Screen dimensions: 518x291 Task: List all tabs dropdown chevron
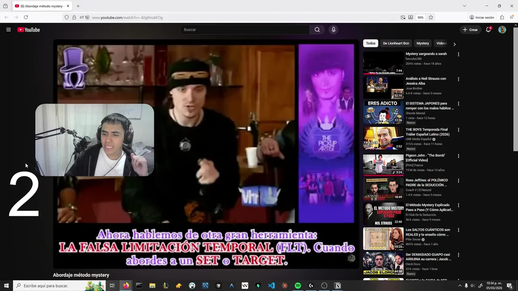point(465,6)
